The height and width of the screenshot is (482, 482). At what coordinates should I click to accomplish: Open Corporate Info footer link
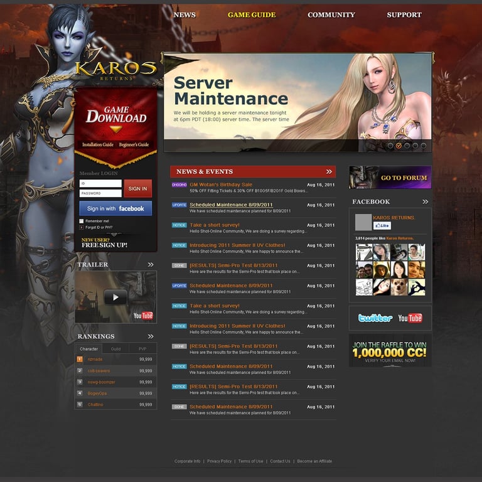187,461
